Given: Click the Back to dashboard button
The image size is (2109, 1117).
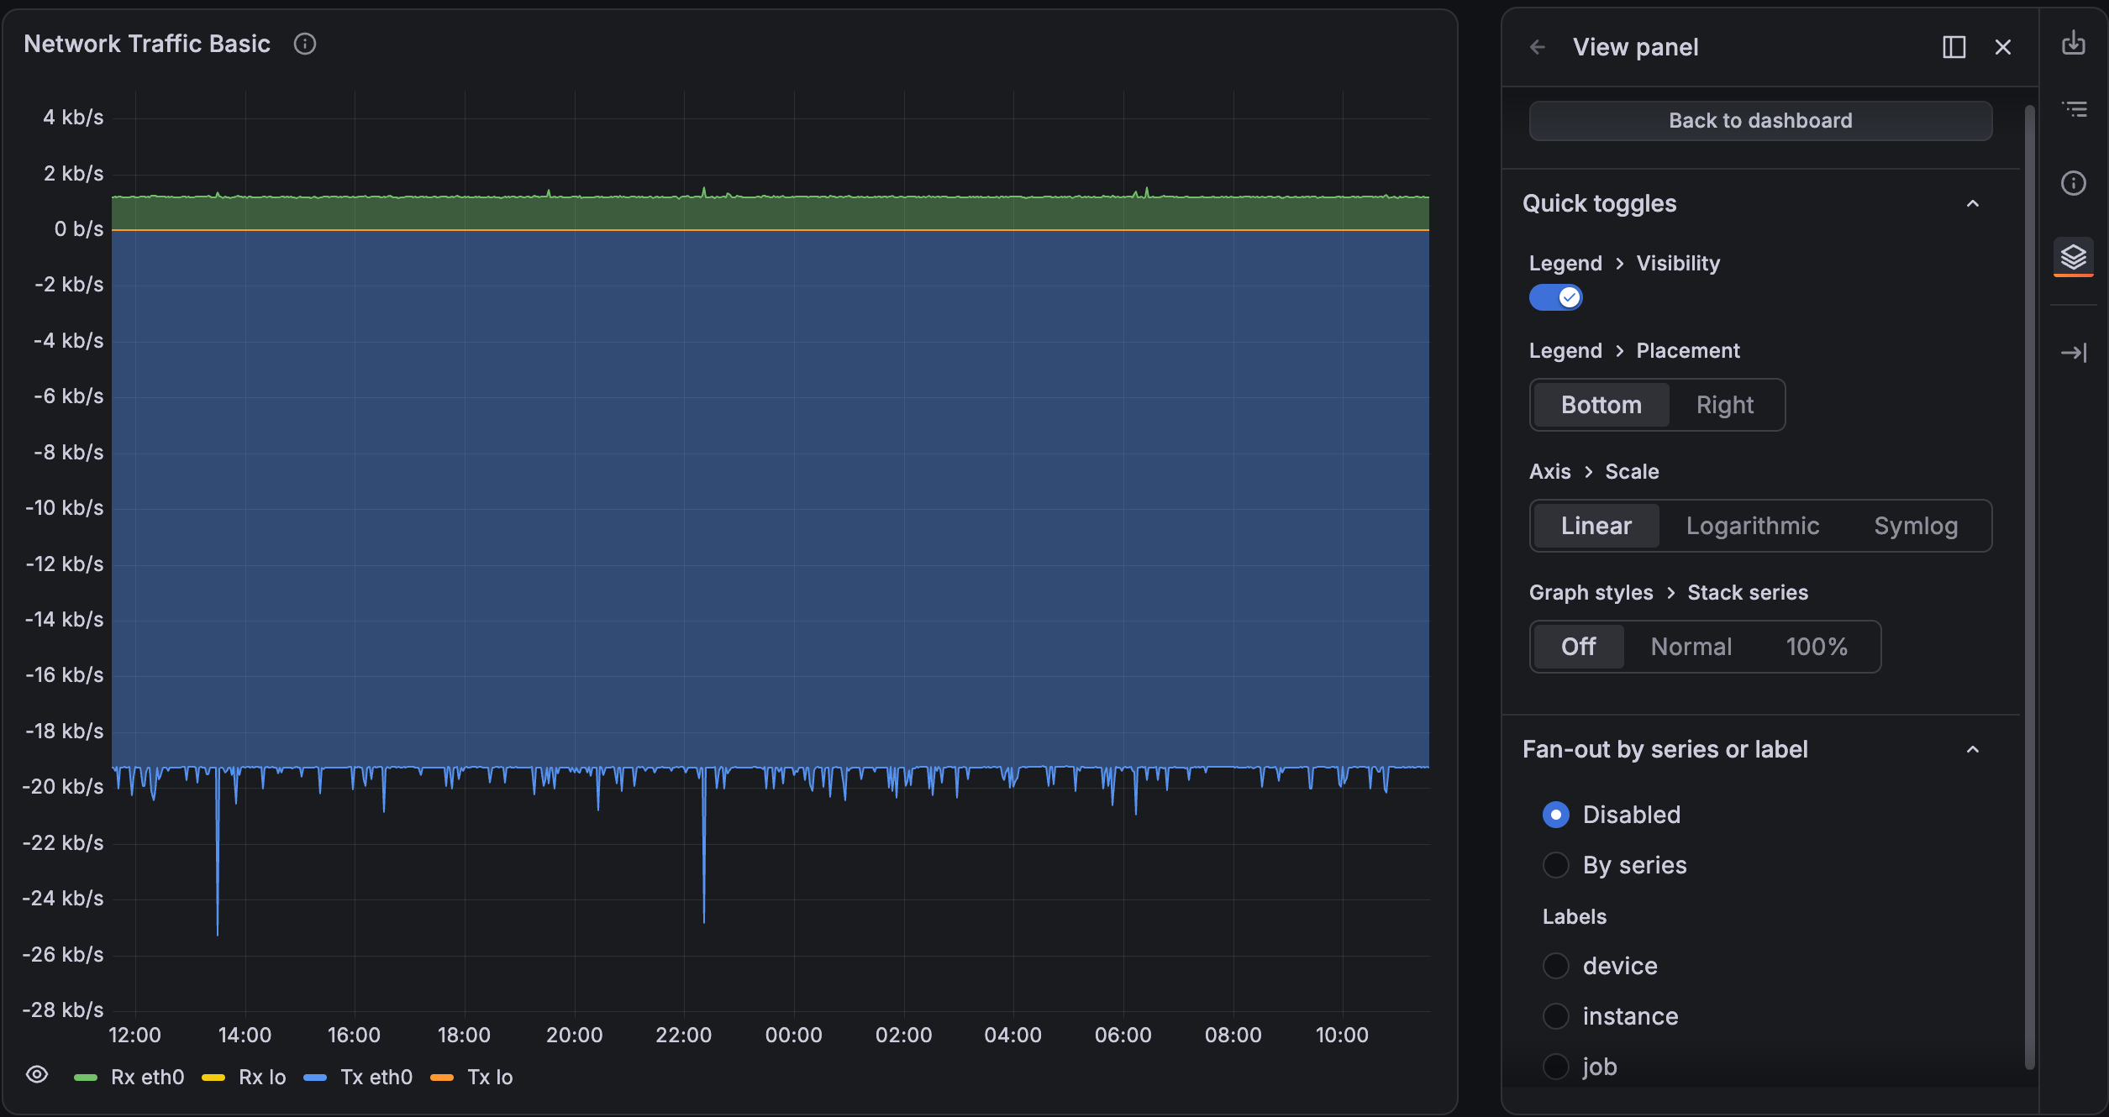Looking at the screenshot, I should pos(1760,121).
